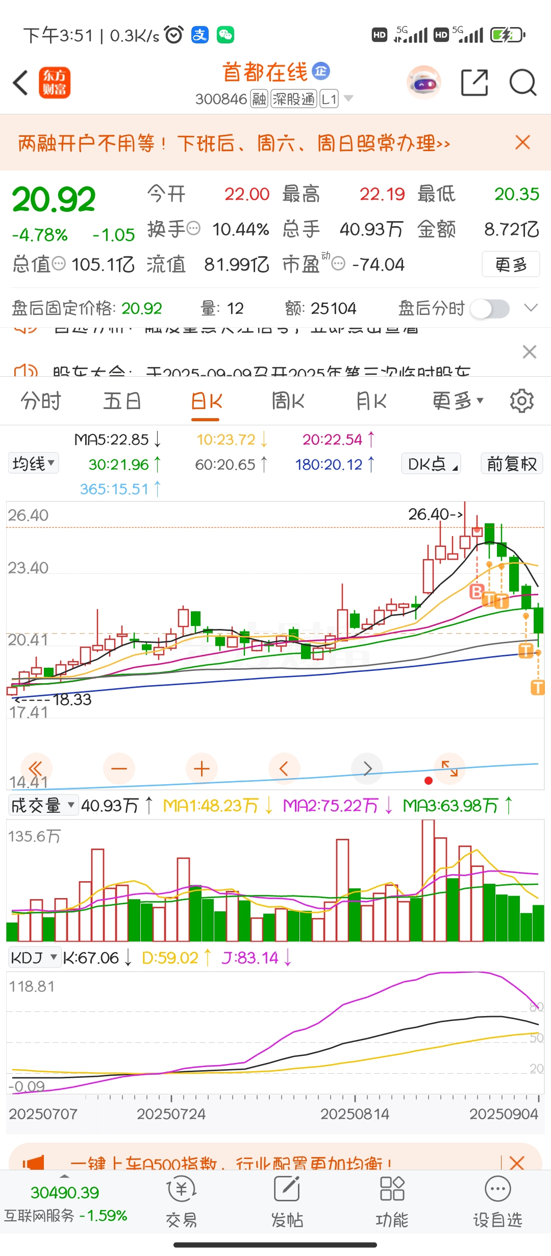Image resolution: width=551 pixels, height=1256 pixels.
Task: Open the search magnifier icon
Action: point(523,82)
